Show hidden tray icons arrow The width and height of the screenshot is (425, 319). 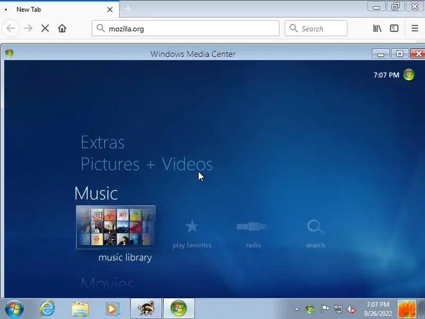[x=296, y=309]
